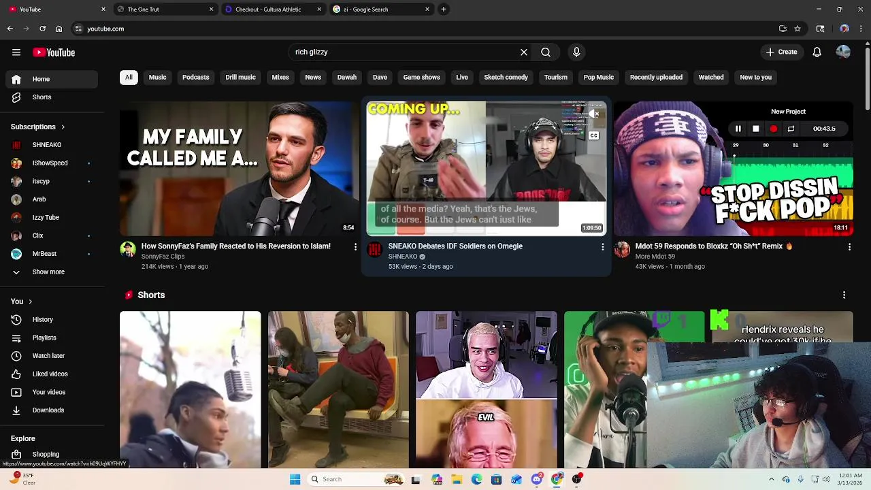
Task: Open Microsoft Edge from taskbar
Action: coord(476,479)
